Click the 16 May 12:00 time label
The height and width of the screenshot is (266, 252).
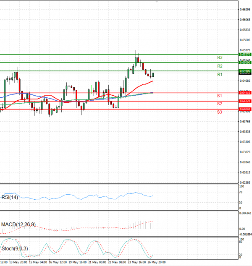click(x=58, y=262)
